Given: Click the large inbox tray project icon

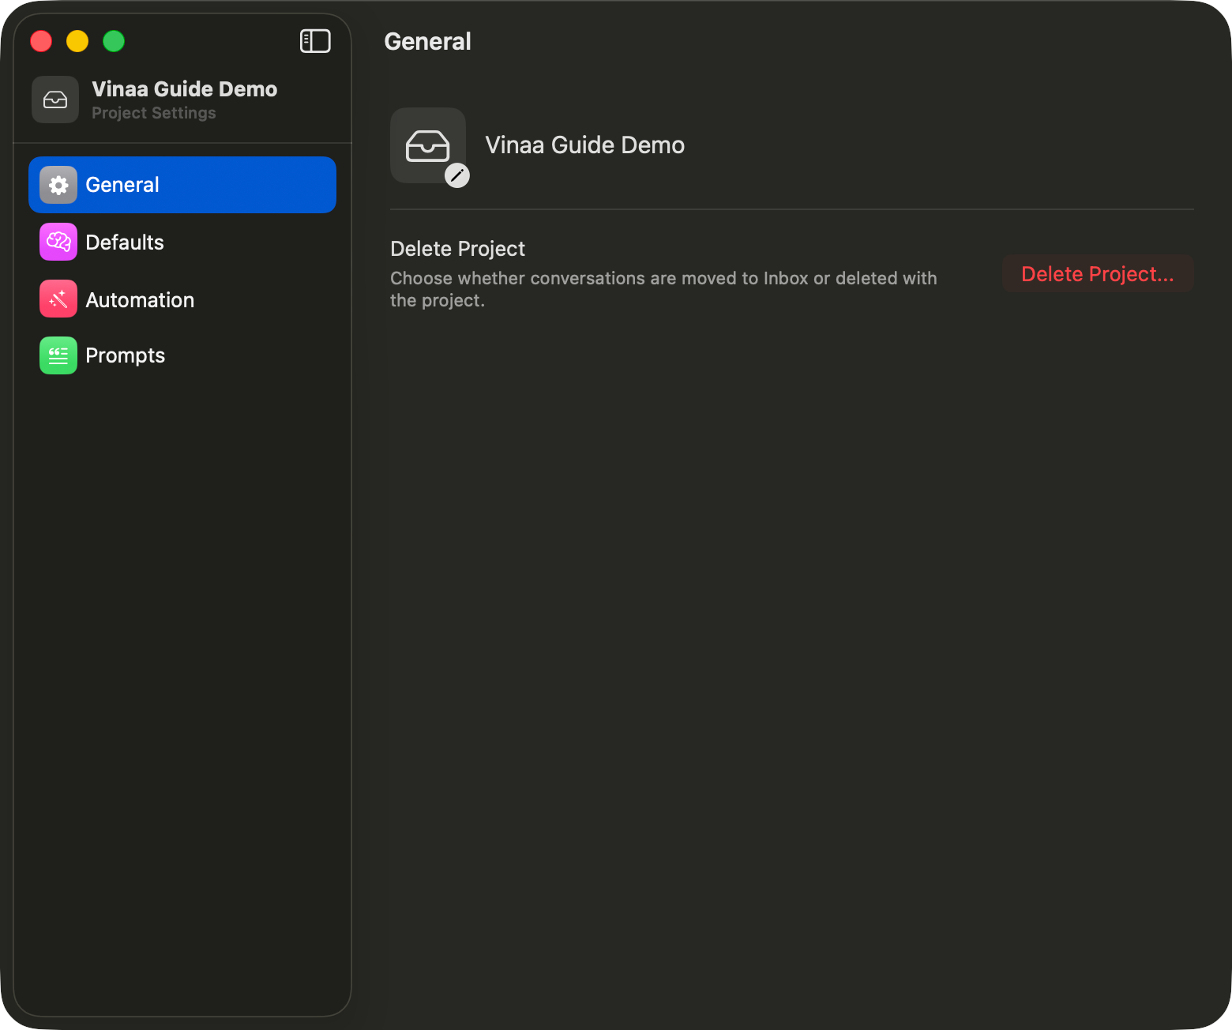Looking at the screenshot, I should [x=428, y=145].
